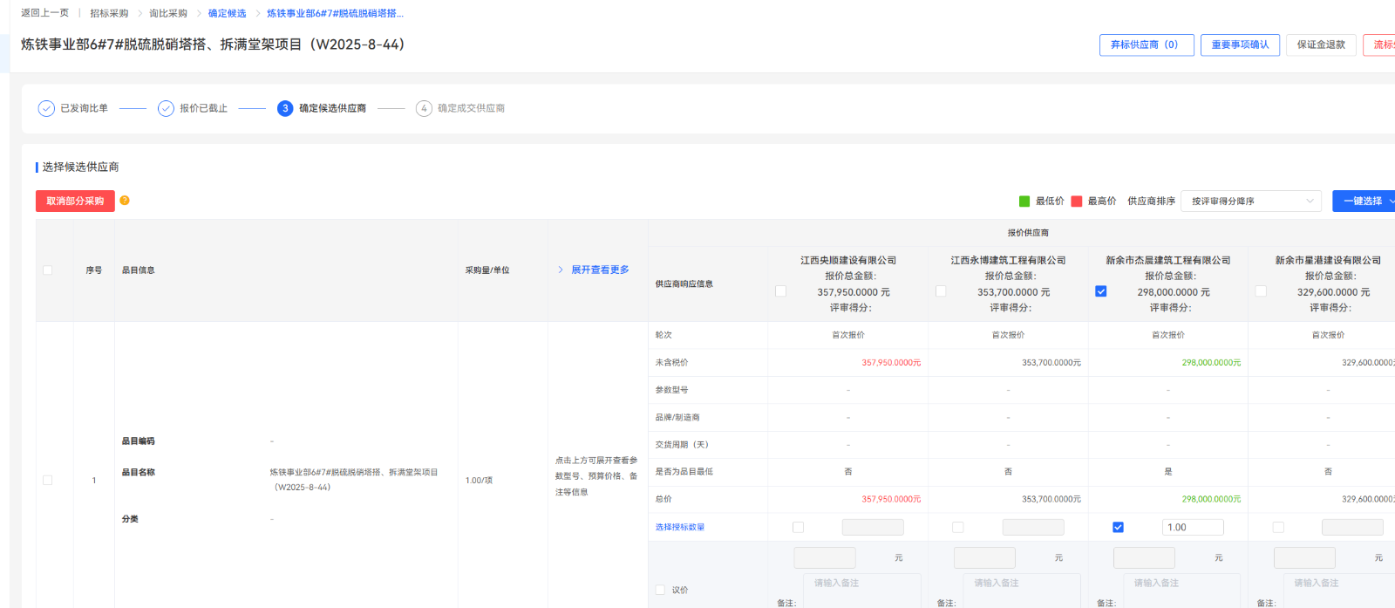Click the step 4 circle for 确定成交供应商
The image size is (1395, 608).
[x=424, y=108]
